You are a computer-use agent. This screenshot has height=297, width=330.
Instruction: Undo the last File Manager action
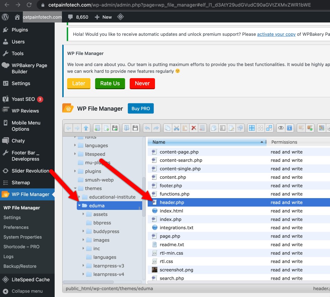[x=148, y=128]
